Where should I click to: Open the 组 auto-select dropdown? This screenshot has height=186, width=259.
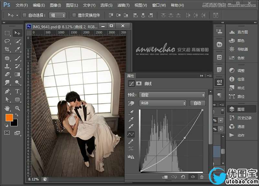(x=57, y=15)
